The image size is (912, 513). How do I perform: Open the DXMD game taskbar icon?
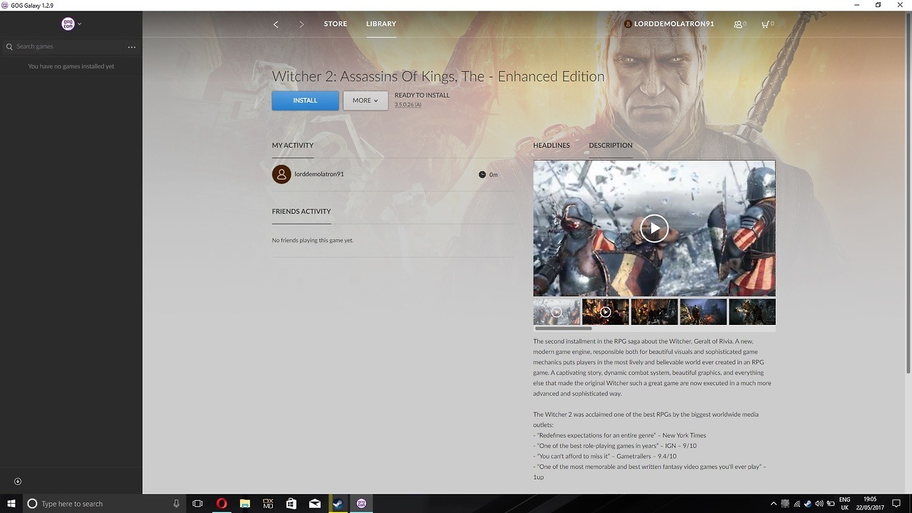pyautogui.click(x=268, y=504)
